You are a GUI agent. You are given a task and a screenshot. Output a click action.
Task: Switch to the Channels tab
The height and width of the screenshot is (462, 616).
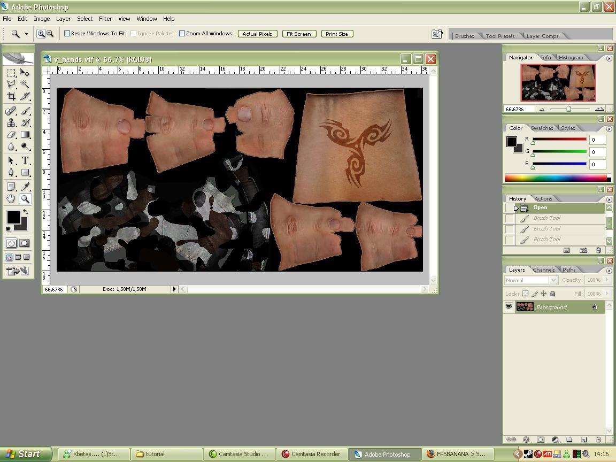543,270
